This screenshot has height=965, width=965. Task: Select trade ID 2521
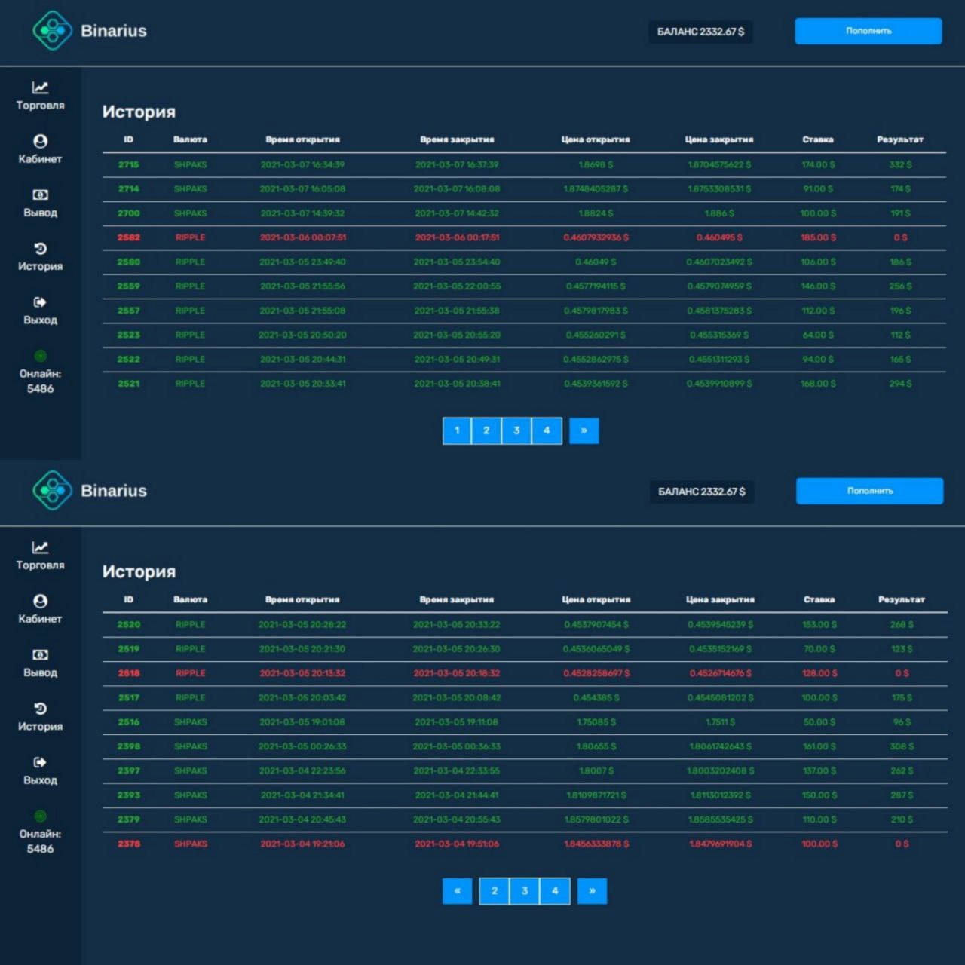(x=128, y=384)
